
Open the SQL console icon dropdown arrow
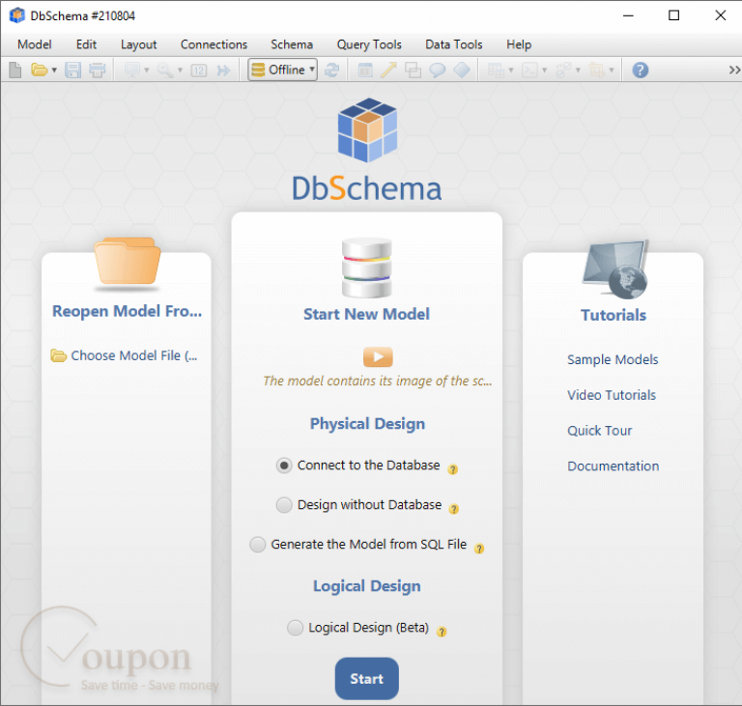pos(544,71)
